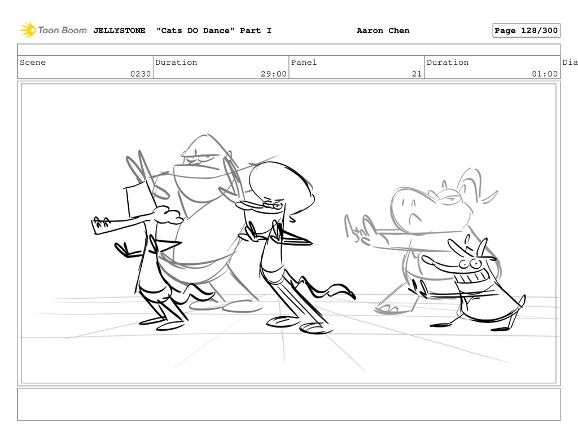Click the Scene number 0230

click(x=141, y=74)
